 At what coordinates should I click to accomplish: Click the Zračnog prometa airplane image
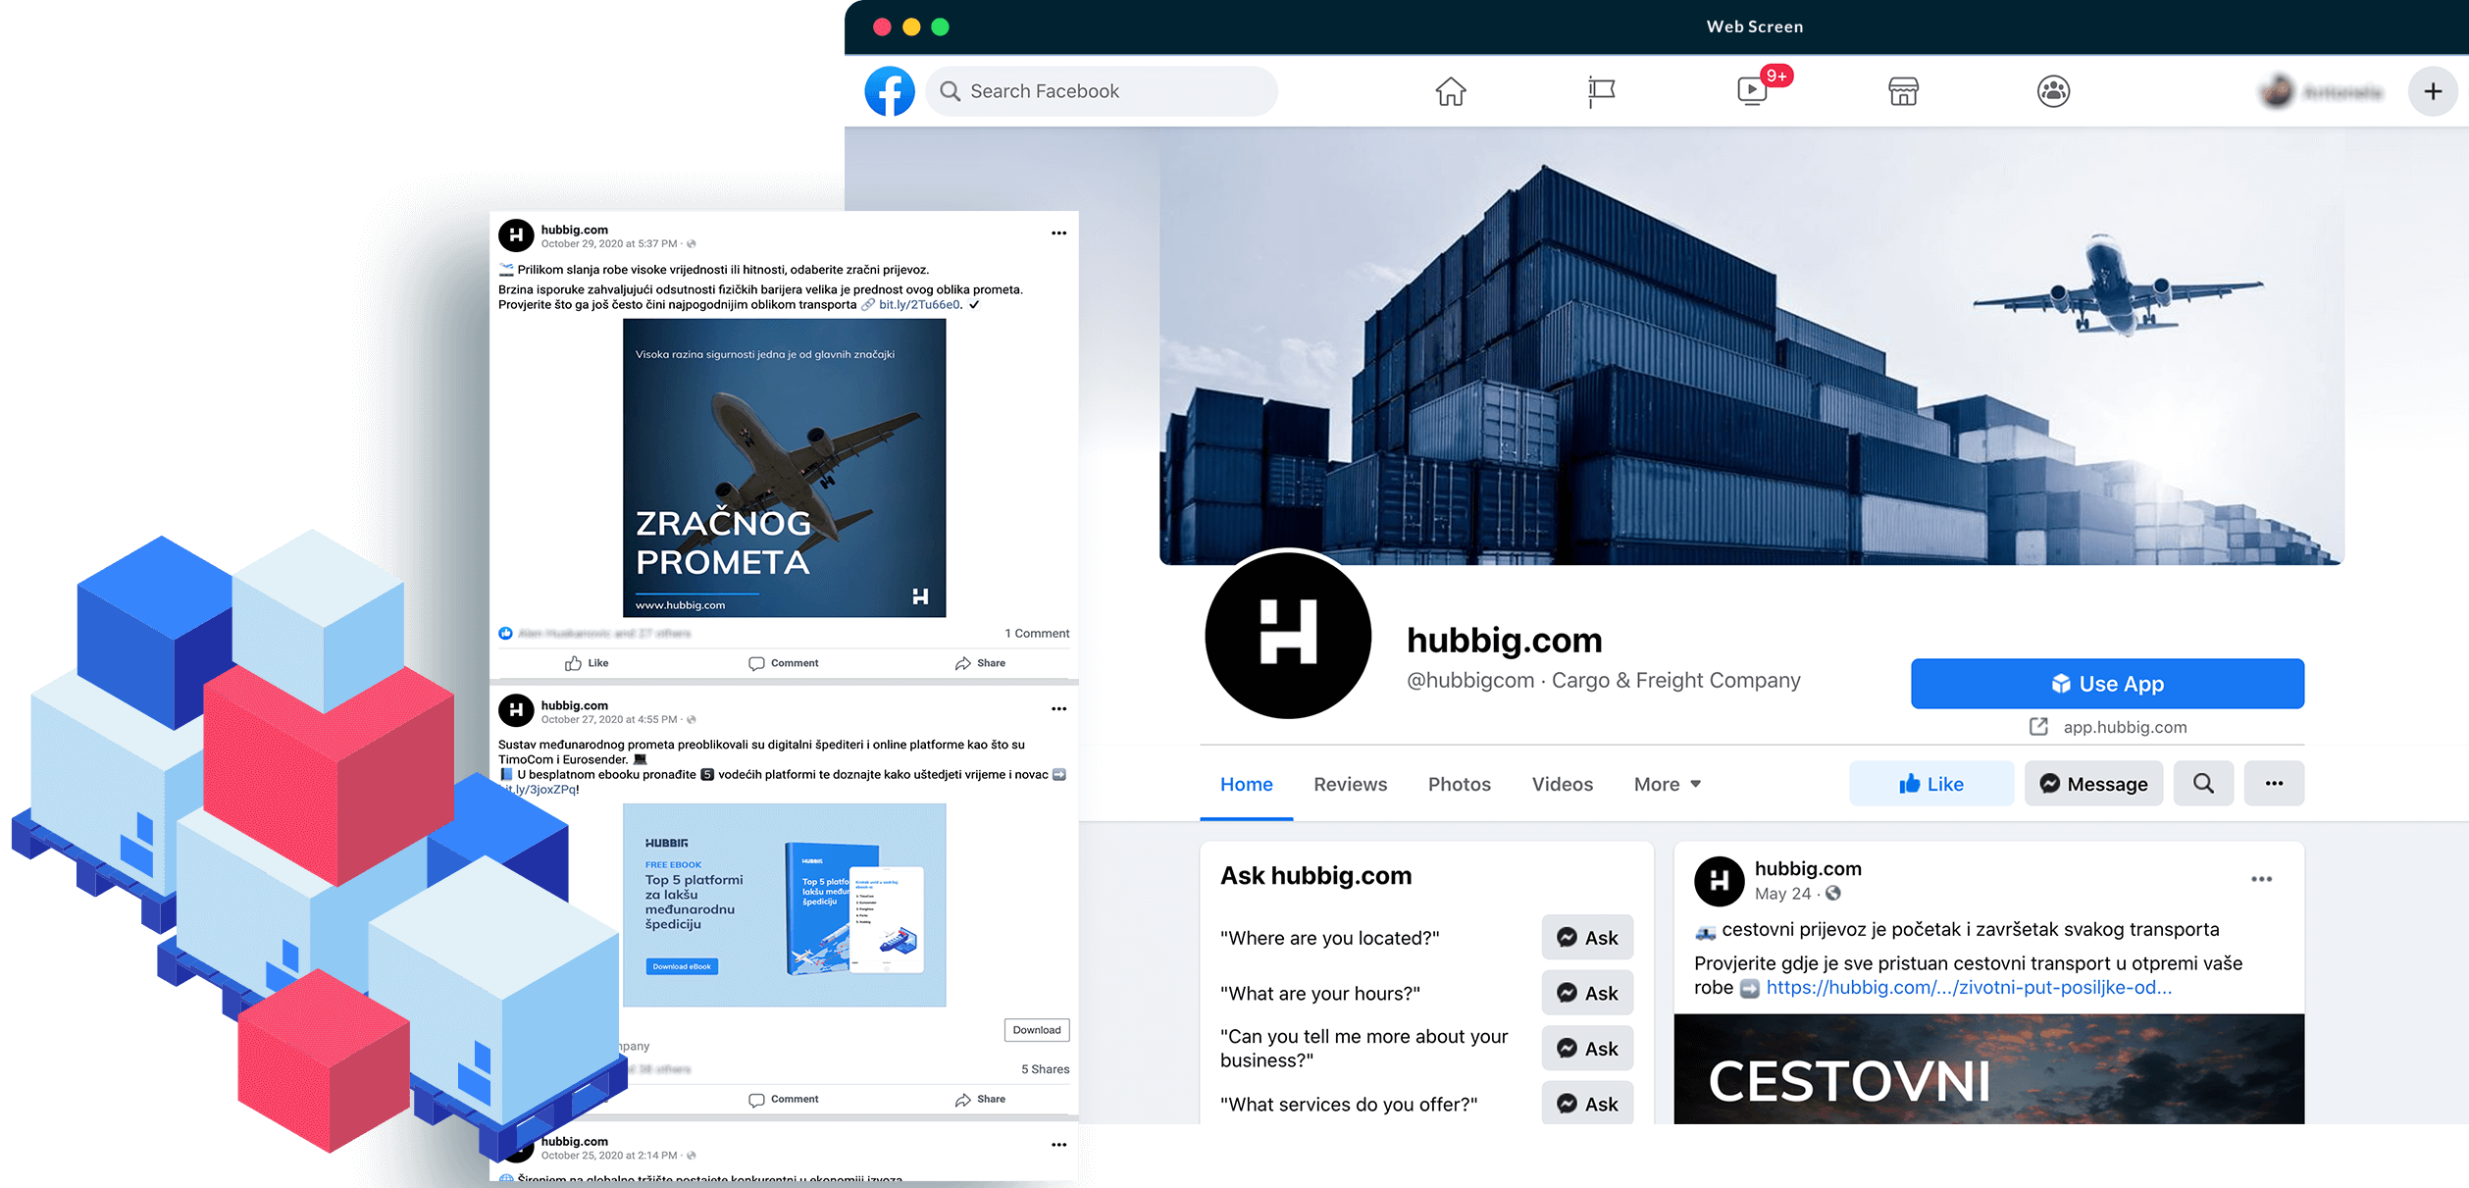click(x=785, y=468)
